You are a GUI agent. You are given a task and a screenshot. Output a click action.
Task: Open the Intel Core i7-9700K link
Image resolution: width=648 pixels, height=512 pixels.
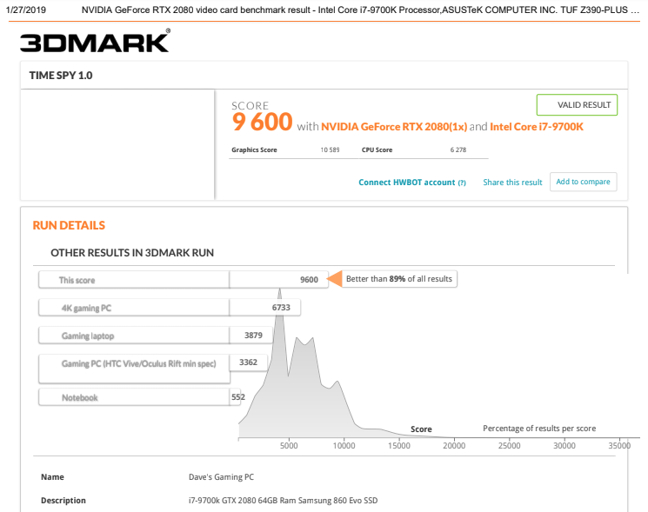point(536,126)
